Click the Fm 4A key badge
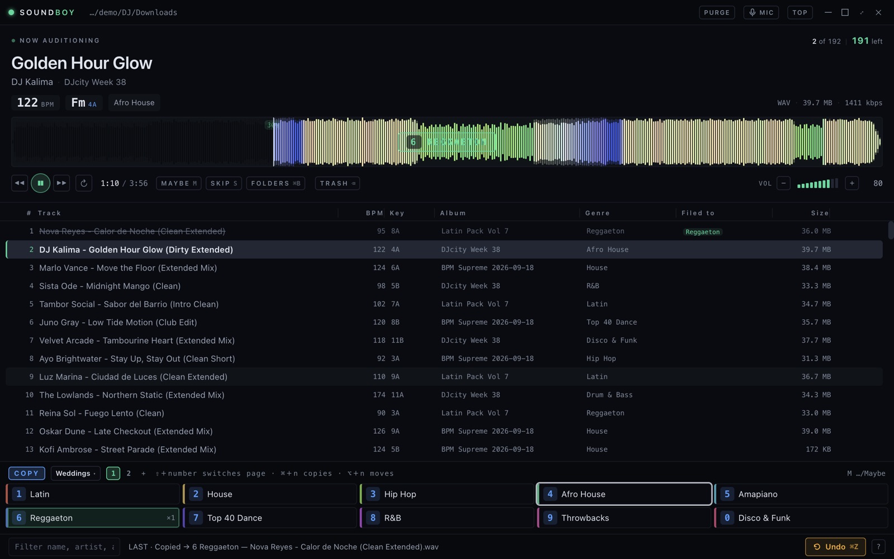Image resolution: width=894 pixels, height=559 pixels. pyautogui.click(x=84, y=103)
